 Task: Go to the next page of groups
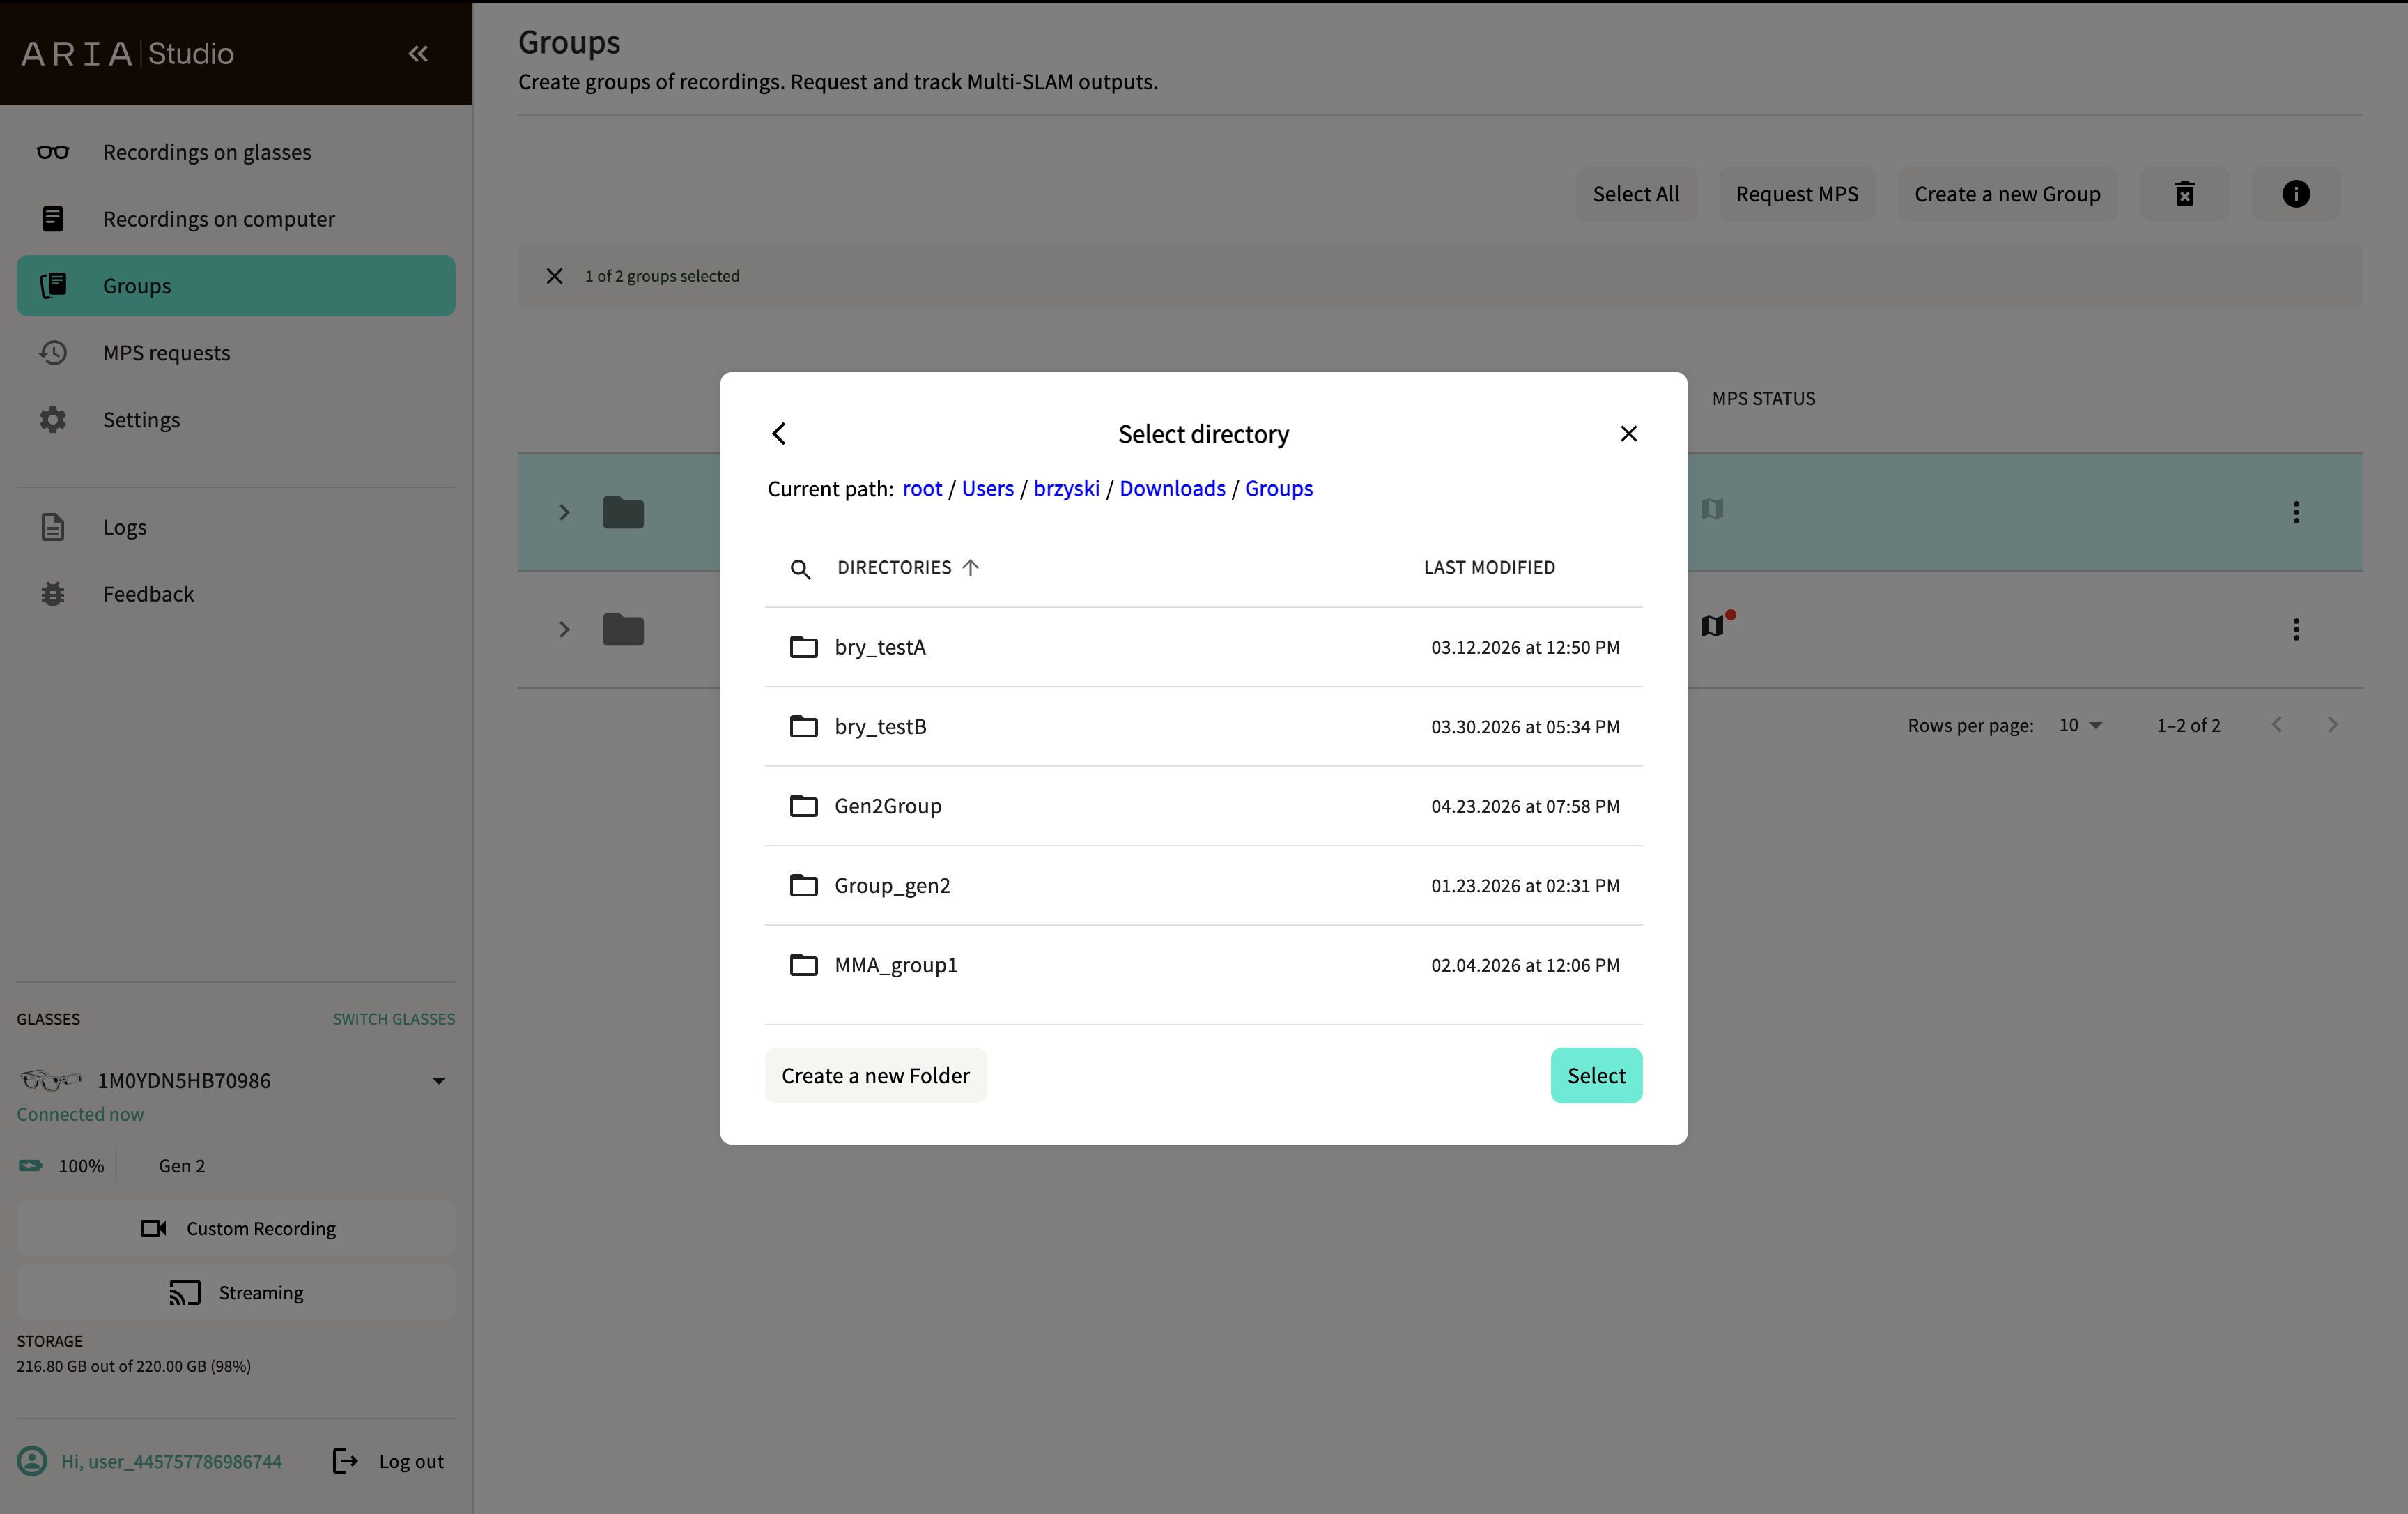(2333, 726)
